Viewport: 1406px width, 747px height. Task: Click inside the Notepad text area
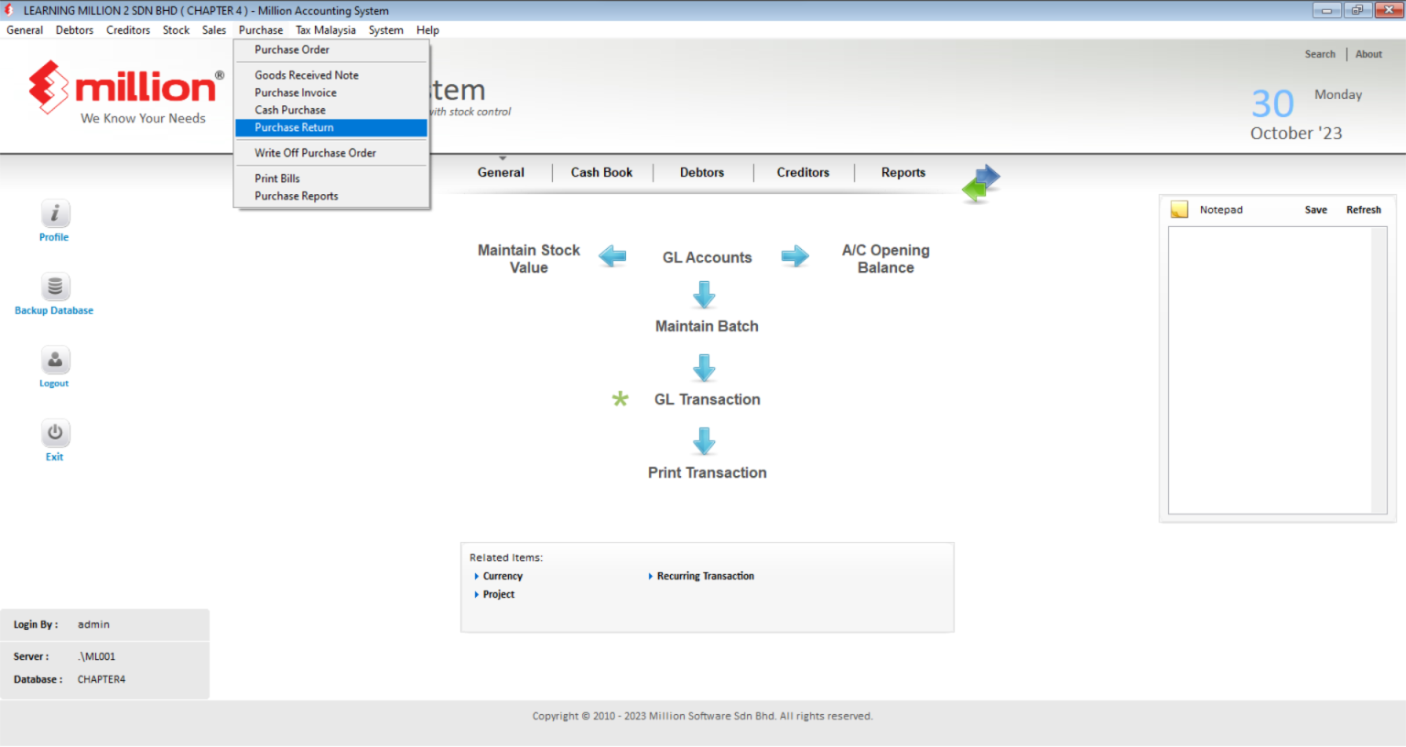pyautogui.click(x=1270, y=370)
